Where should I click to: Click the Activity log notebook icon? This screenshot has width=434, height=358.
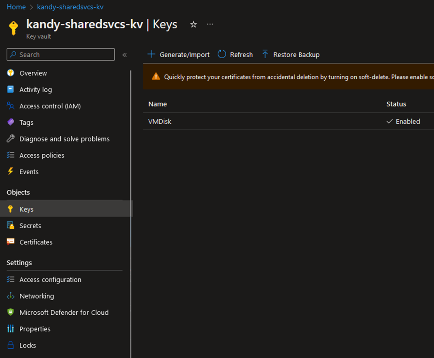tap(11, 89)
